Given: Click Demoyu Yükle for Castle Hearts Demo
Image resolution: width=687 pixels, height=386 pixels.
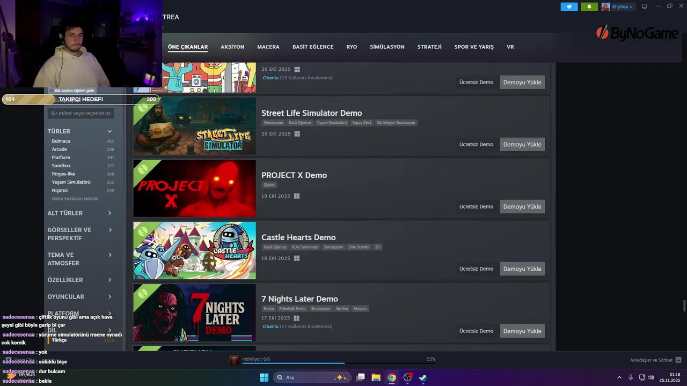Looking at the screenshot, I should 522,269.
